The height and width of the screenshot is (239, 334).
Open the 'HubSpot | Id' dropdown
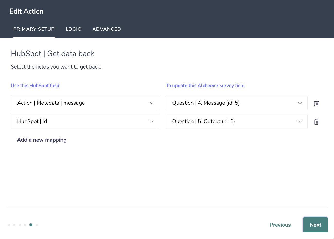click(x=85, y=121)
